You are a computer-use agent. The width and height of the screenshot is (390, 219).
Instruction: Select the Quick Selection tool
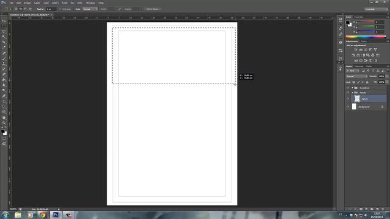click(x=4, y=36)
